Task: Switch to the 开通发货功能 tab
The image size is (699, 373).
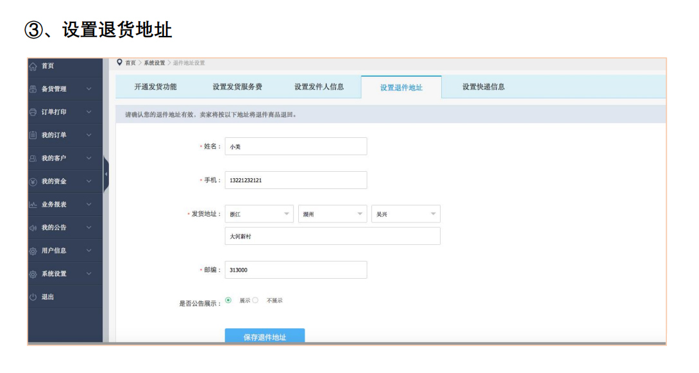Action: tap(156, 87)
